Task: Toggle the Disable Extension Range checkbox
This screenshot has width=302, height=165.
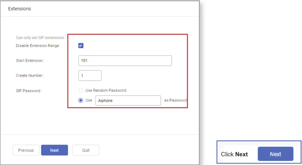Action: (81, 46)
